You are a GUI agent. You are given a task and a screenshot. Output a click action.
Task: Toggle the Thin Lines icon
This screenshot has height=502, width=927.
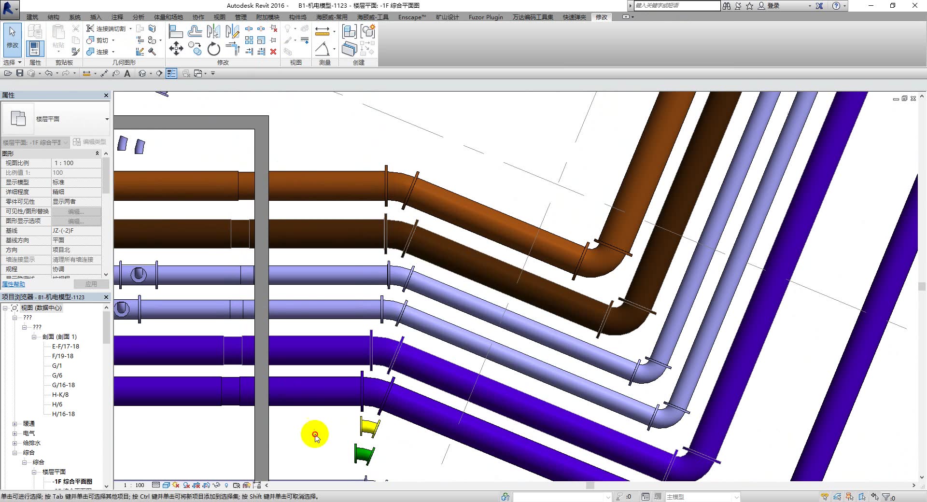(x=171, y=73)
